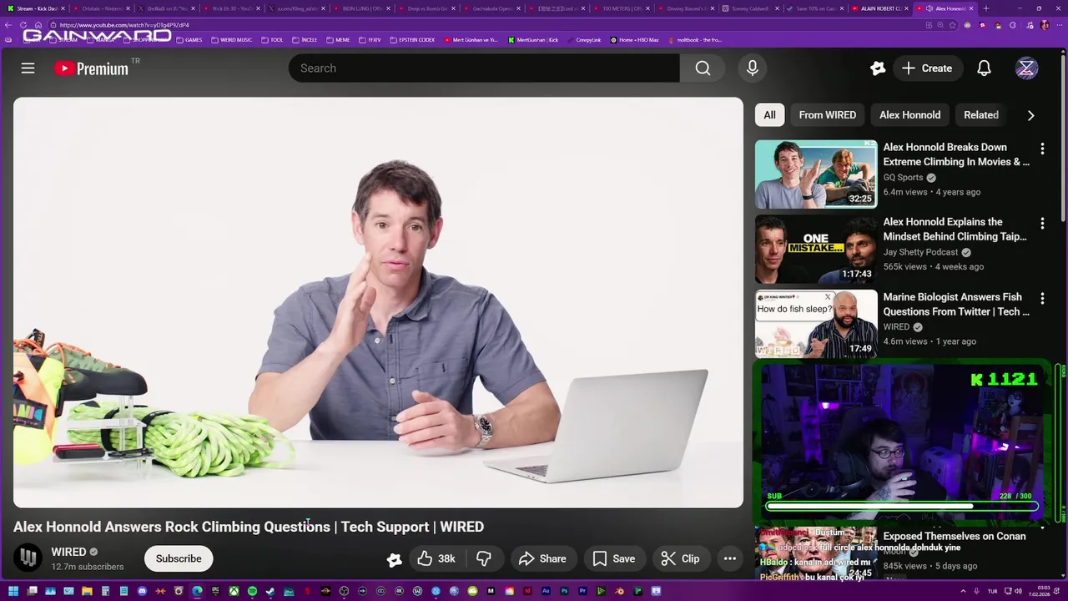
Task: Open the TOOL bookmarks folder
Action: pos(272,40)
